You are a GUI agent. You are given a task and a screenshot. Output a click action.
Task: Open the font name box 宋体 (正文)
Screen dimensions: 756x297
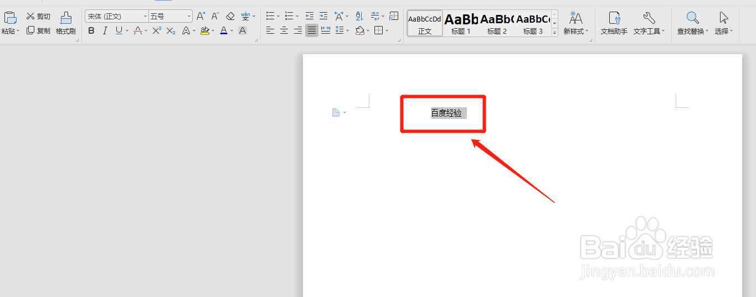pos(117,17)
